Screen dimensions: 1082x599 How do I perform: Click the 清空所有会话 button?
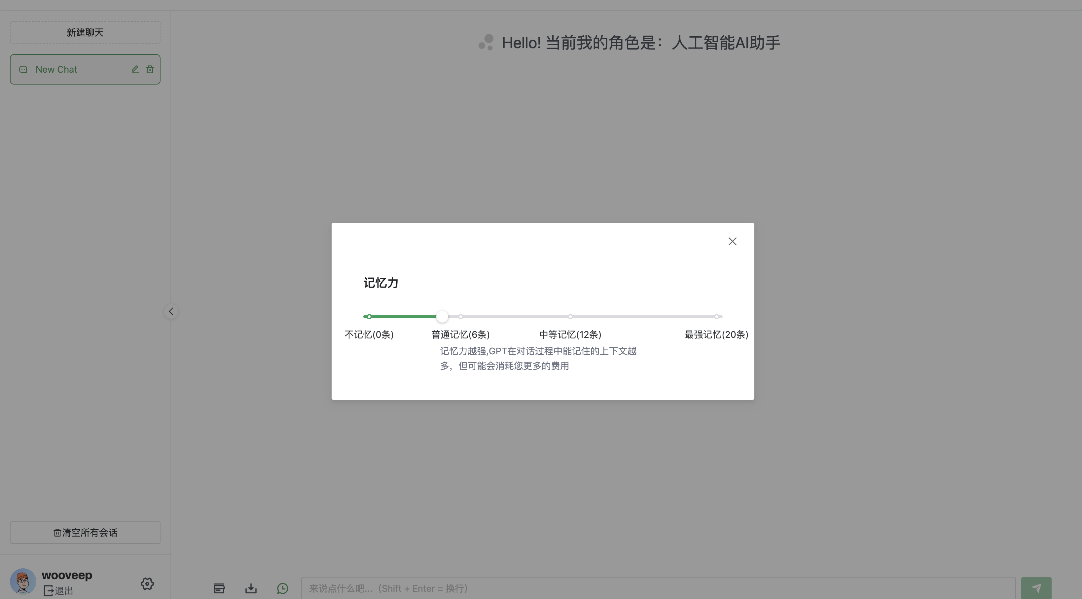85,532
